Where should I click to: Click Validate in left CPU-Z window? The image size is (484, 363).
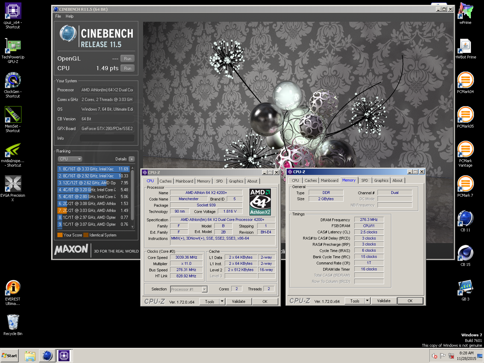point(239,301)
